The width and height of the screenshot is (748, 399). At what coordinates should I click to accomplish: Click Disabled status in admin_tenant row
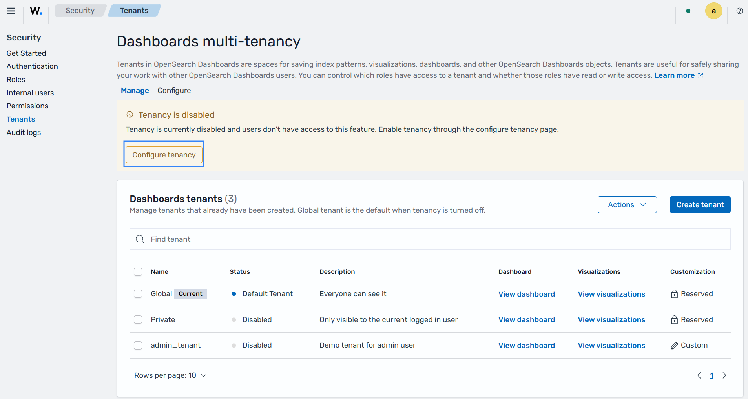(x=257, y=345)
